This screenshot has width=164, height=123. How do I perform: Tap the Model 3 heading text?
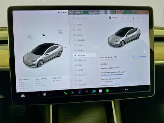pyautogui.click(x=108, y=57)
